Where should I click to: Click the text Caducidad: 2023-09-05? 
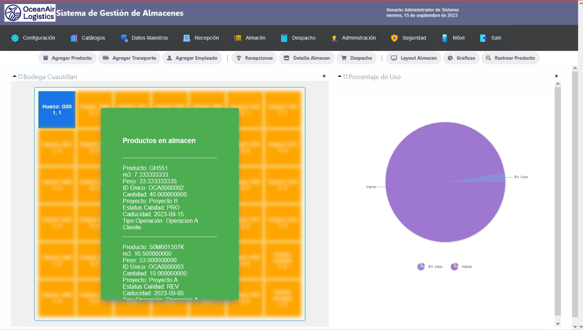click(x=153, y=294)
